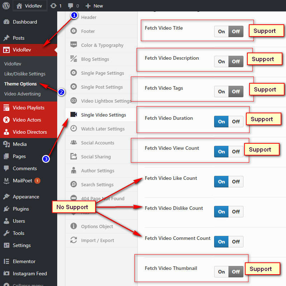
Task: Open Theme Options submenu item
Action: (x=20, y=84)
